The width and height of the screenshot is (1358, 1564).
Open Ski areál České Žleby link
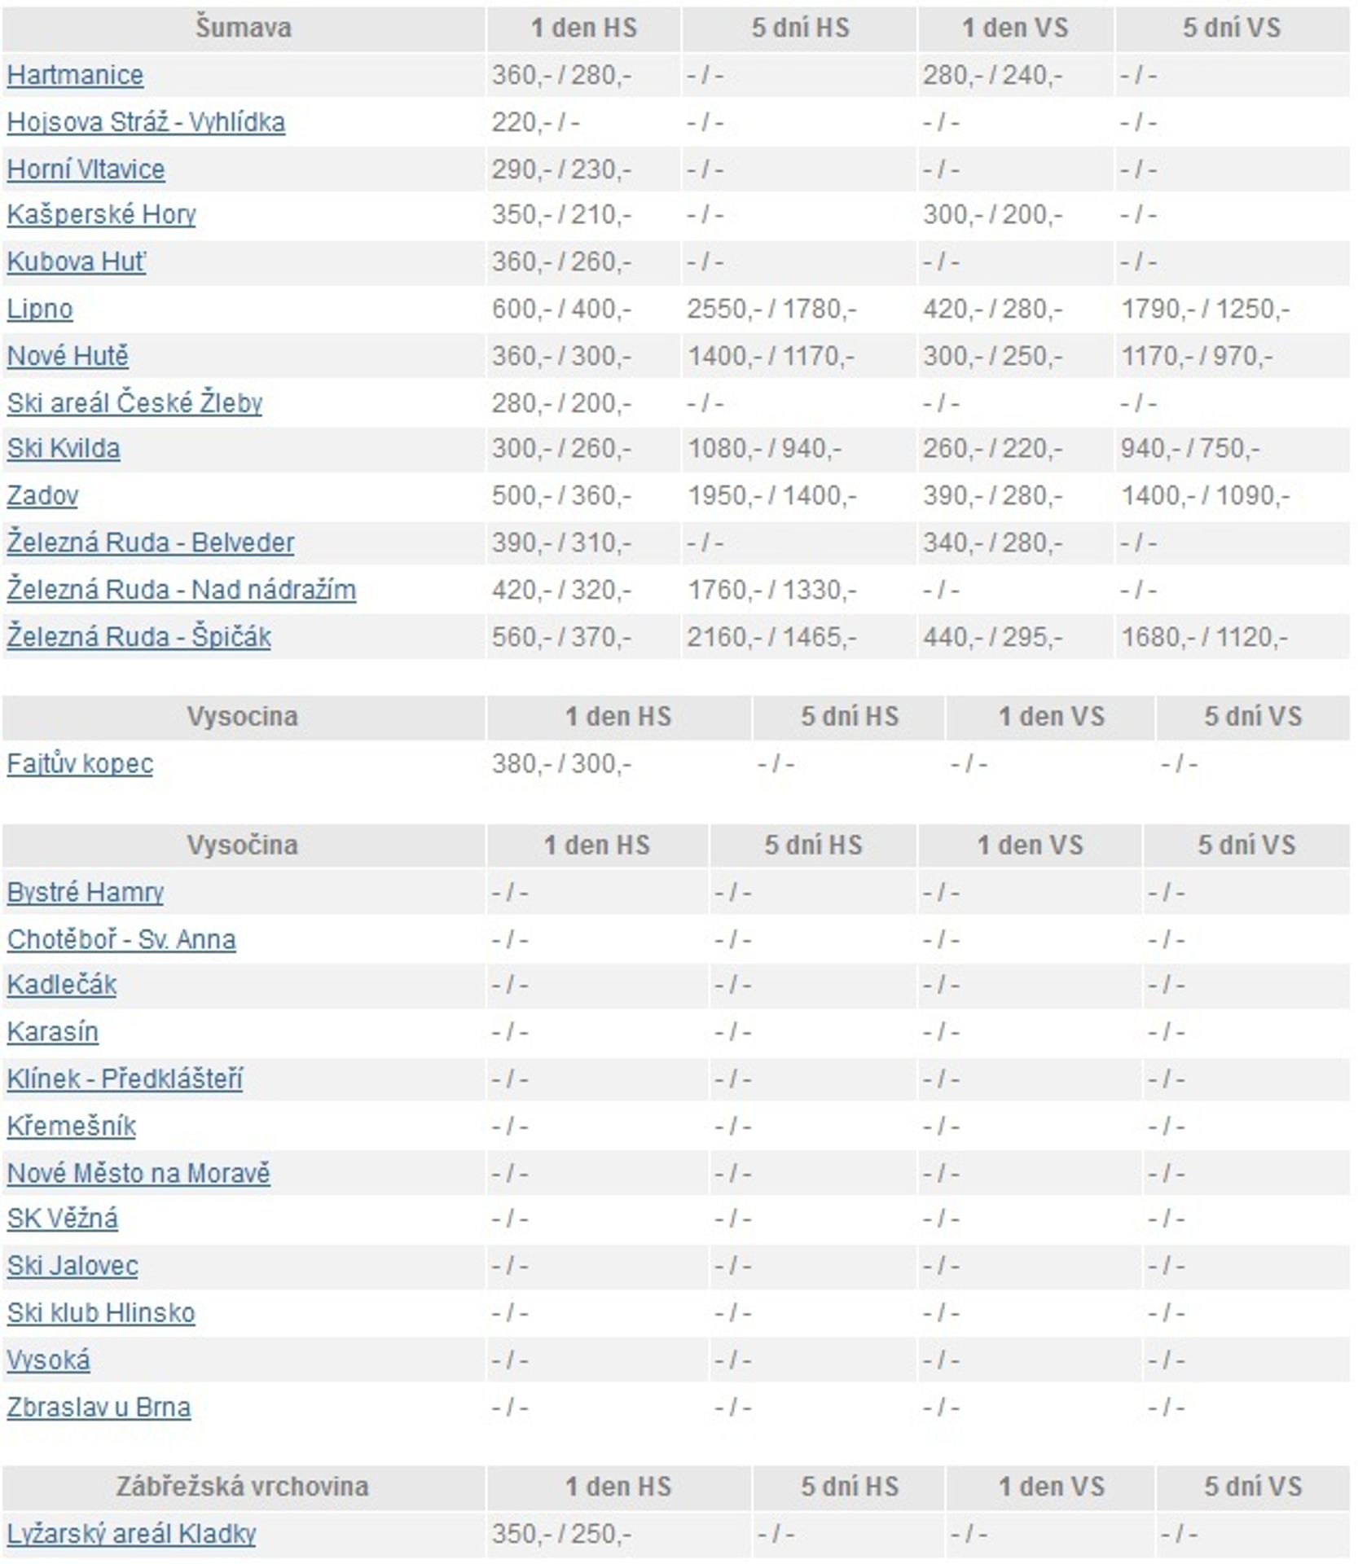[x=134, y=403]
